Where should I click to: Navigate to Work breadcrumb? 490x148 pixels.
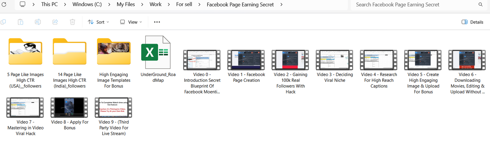(x=156, y=4)
